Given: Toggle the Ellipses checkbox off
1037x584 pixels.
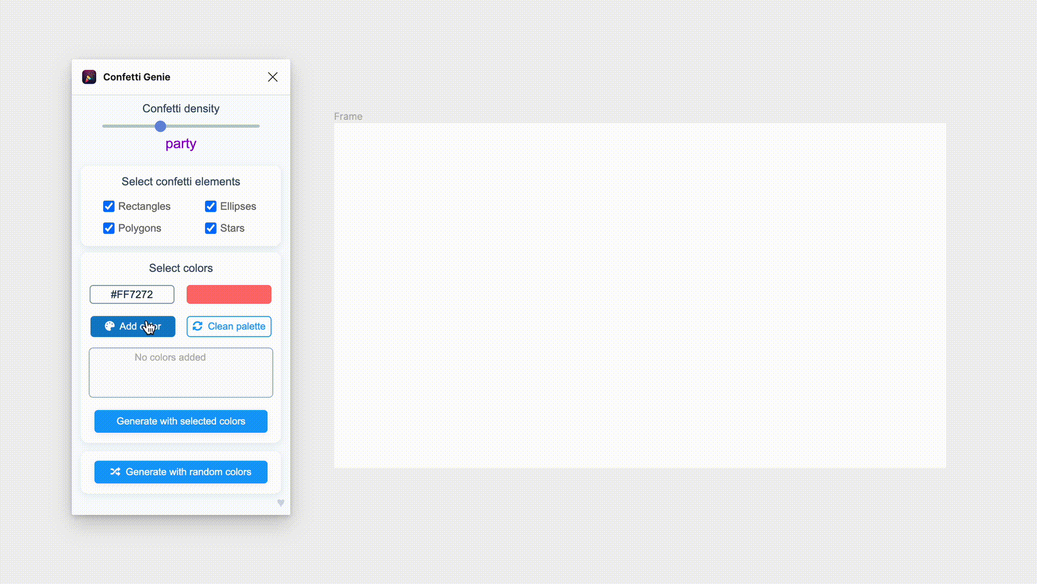Looking at the screenshot, I should click(211, 206).
